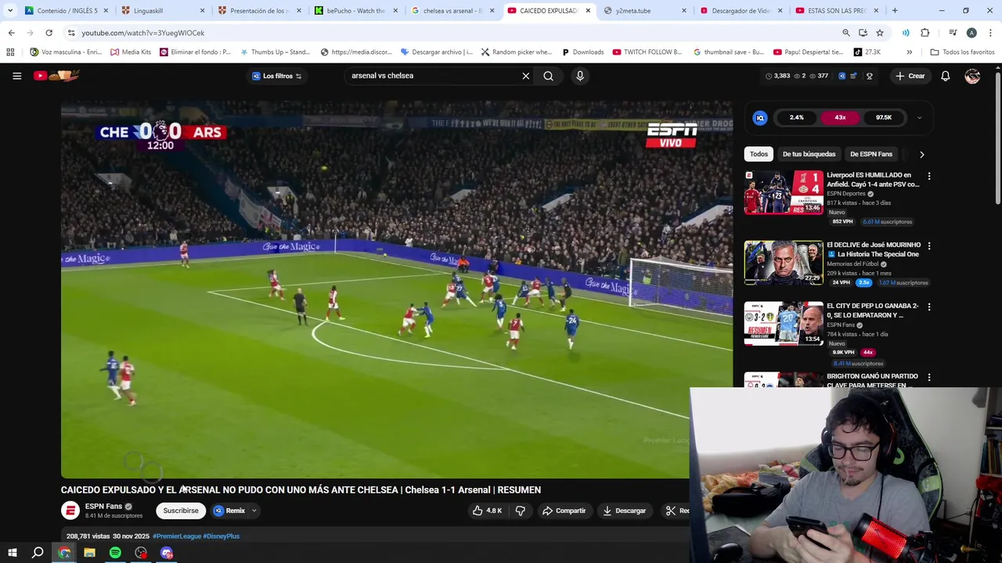Like the video with 4.8 K likes
Screen dimensions: 1002x563
(x=487, y=511)
